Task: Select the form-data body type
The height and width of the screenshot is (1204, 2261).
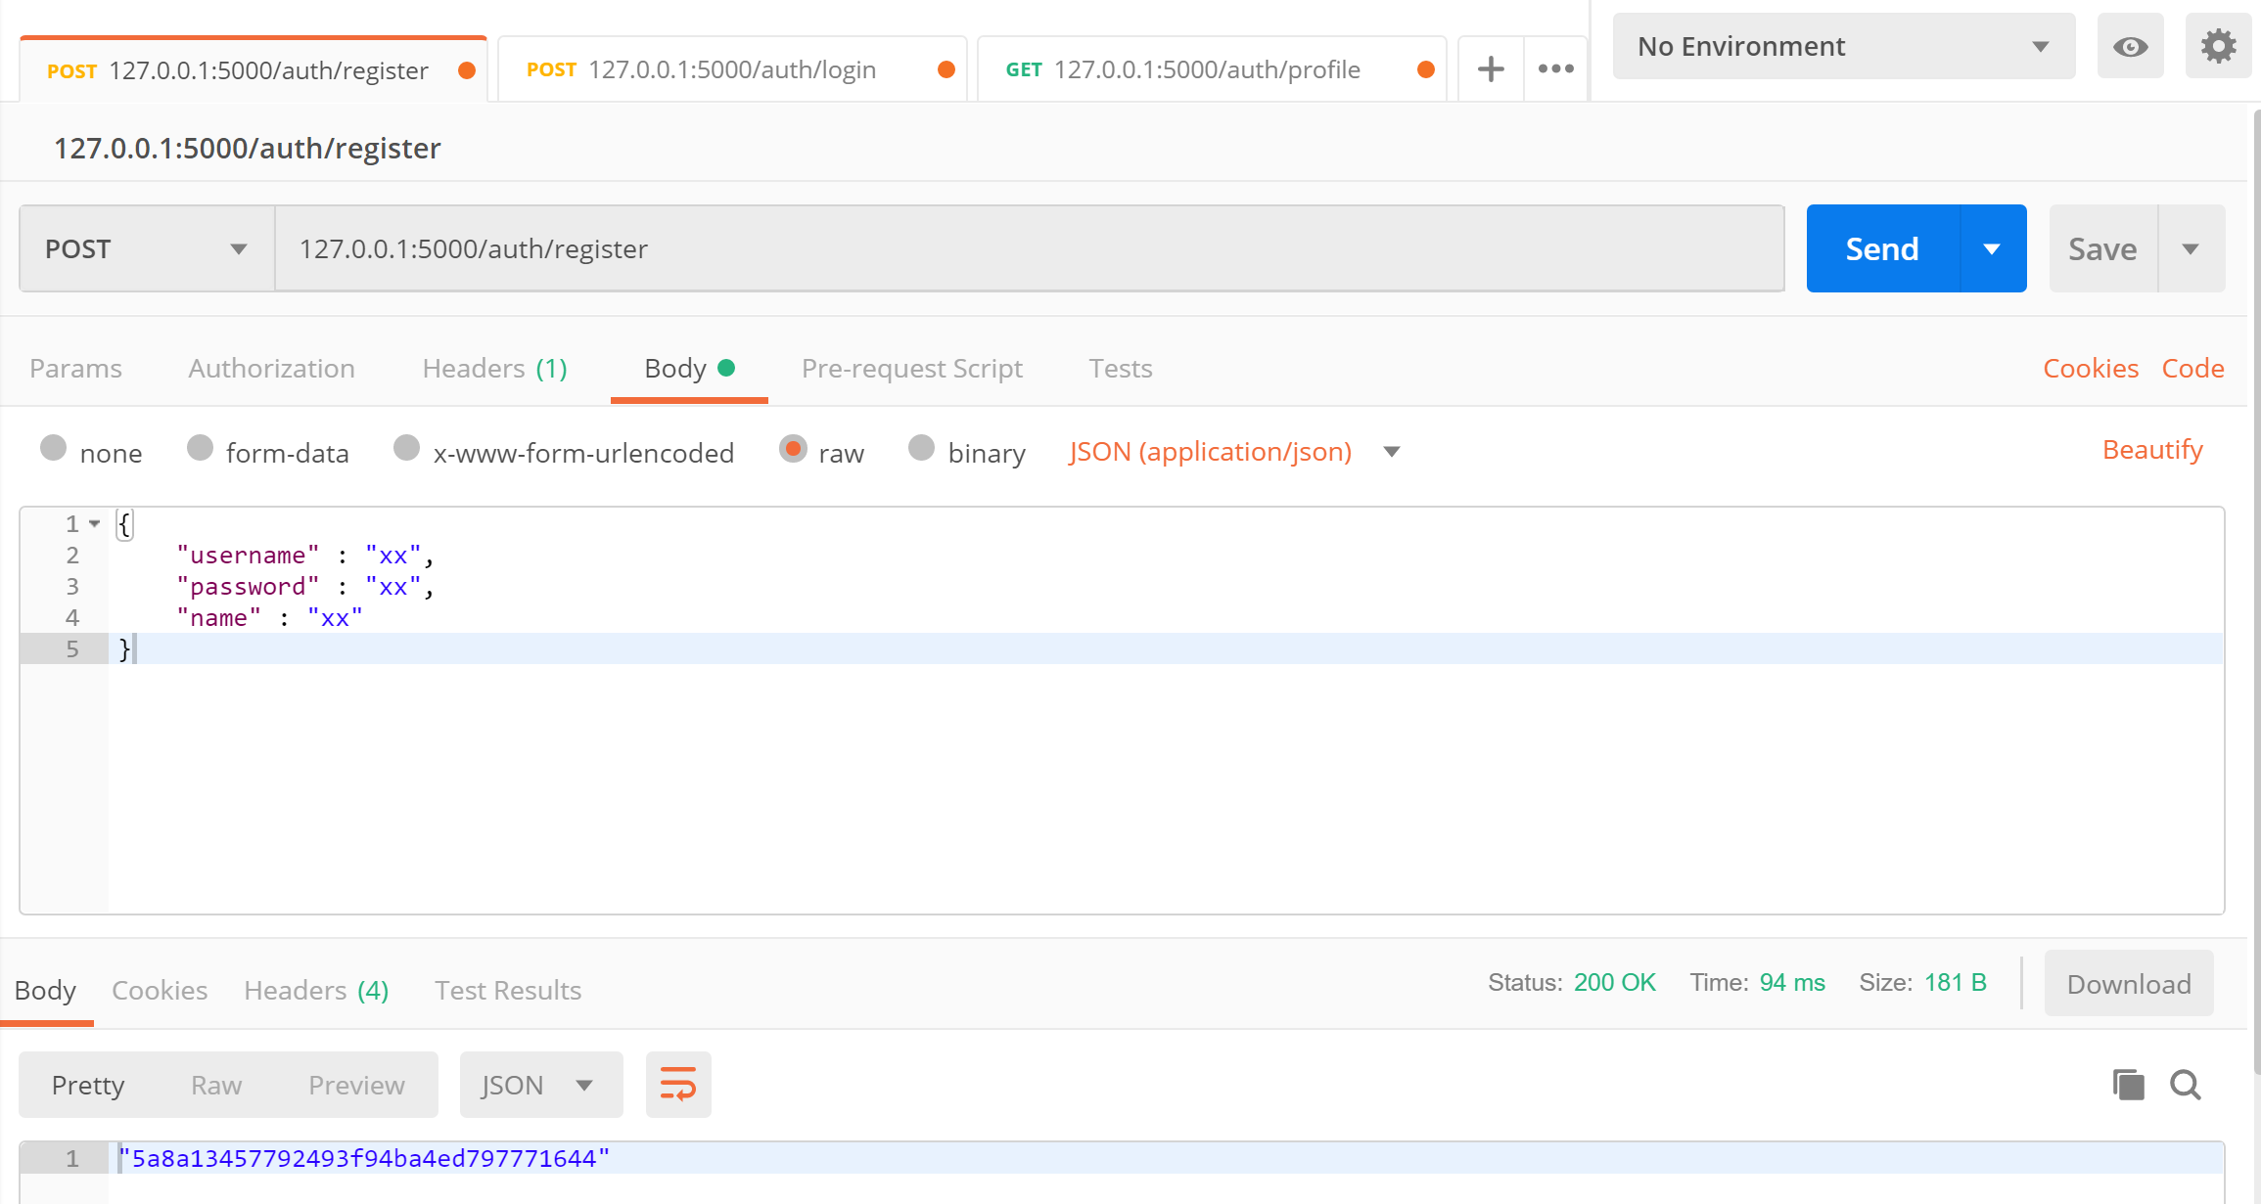Action: [201, 449]
